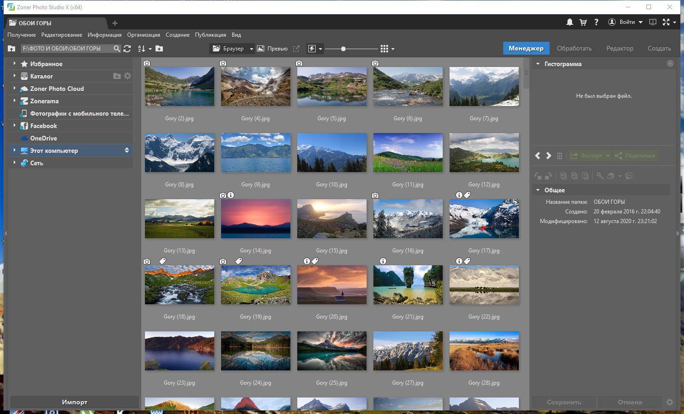Add a new tab with plus
This screenshot has width=684, height=414.
click(x=115, y=23)
